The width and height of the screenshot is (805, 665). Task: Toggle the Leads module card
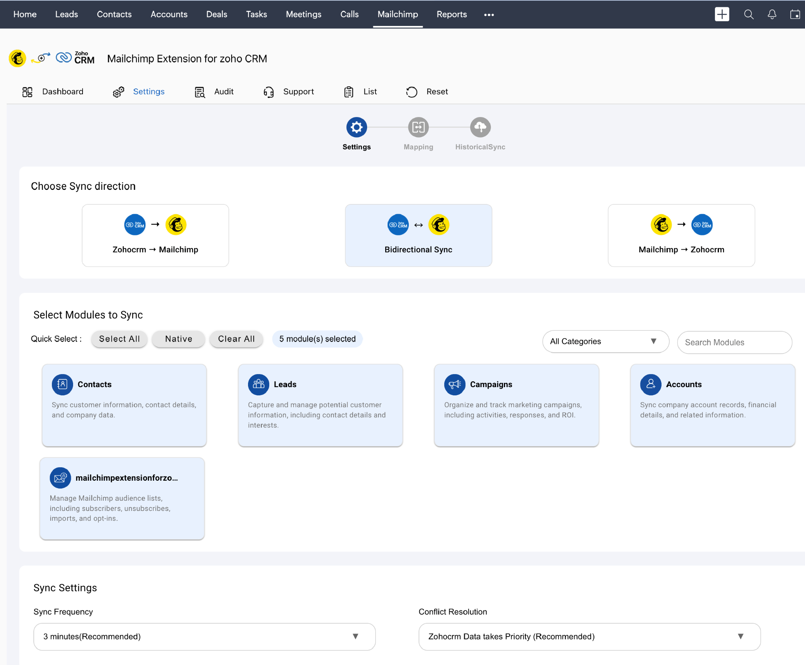point(320,405)
